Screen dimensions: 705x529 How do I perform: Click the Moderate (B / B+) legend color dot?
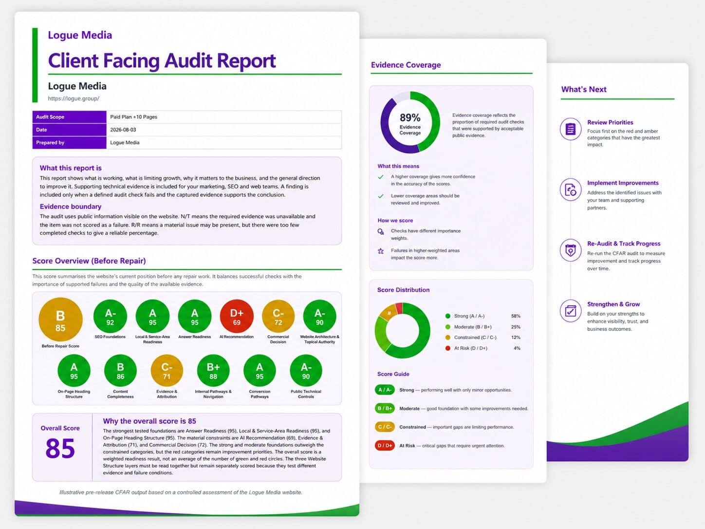(x=448, y=327)
